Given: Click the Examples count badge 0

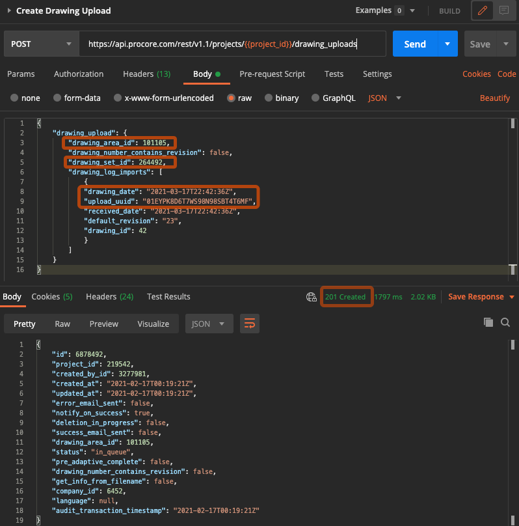Looking at the screenshot, I should coord(399,10).
